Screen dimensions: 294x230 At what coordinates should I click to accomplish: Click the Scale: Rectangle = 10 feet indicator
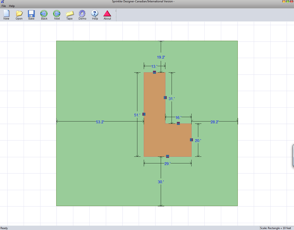[x=275, y=228]
